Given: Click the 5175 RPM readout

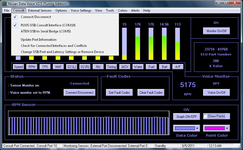Looking at the screenshot, I should (x=188, y=85).
